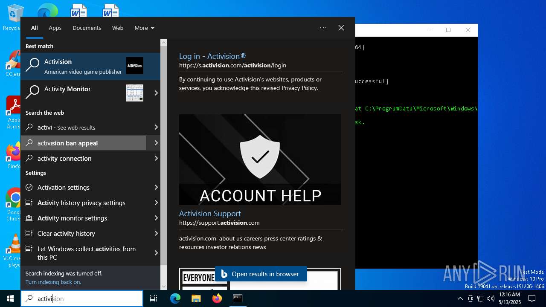Show hidden system tray icons
This screenshot has height=307, width=546.
click(x=460, y=298)
